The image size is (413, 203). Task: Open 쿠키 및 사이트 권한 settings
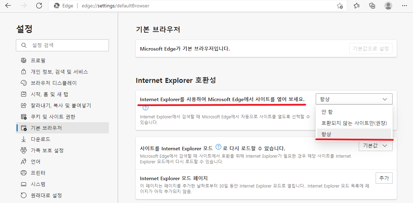pyautogui.click(x=62, y=117)
